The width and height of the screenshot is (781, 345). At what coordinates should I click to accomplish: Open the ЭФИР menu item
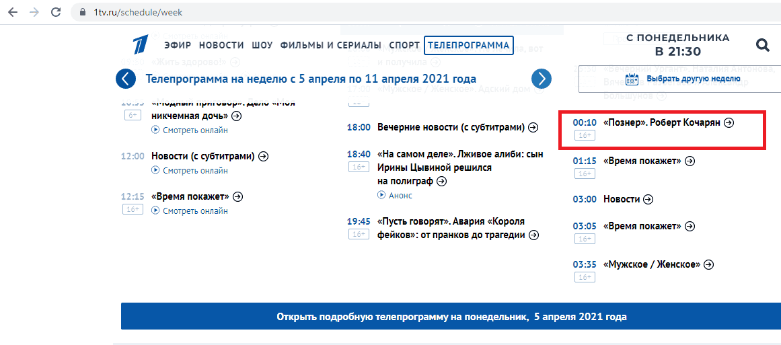click(x=178, y=46)
